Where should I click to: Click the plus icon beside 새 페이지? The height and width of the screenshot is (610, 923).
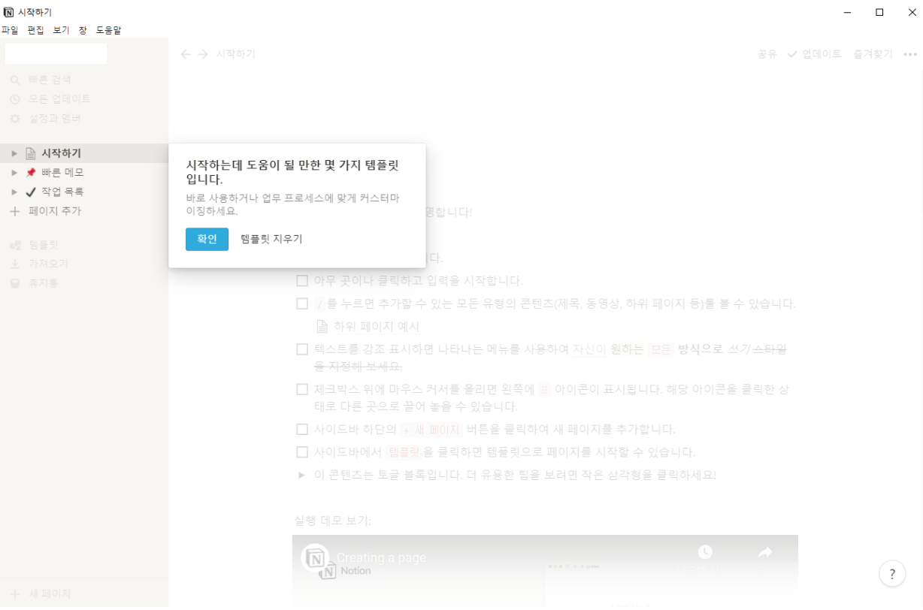coord(14,593)
